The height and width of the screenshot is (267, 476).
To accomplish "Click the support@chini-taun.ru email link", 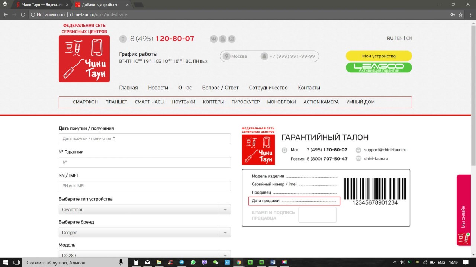I will [385, 150].
